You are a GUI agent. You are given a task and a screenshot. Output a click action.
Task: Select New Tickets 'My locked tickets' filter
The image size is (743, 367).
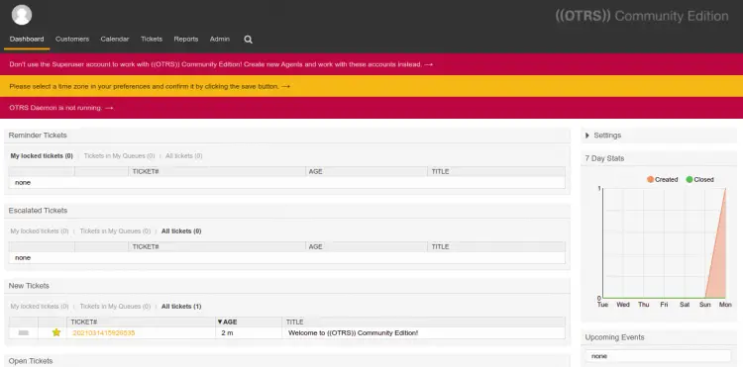40,307
